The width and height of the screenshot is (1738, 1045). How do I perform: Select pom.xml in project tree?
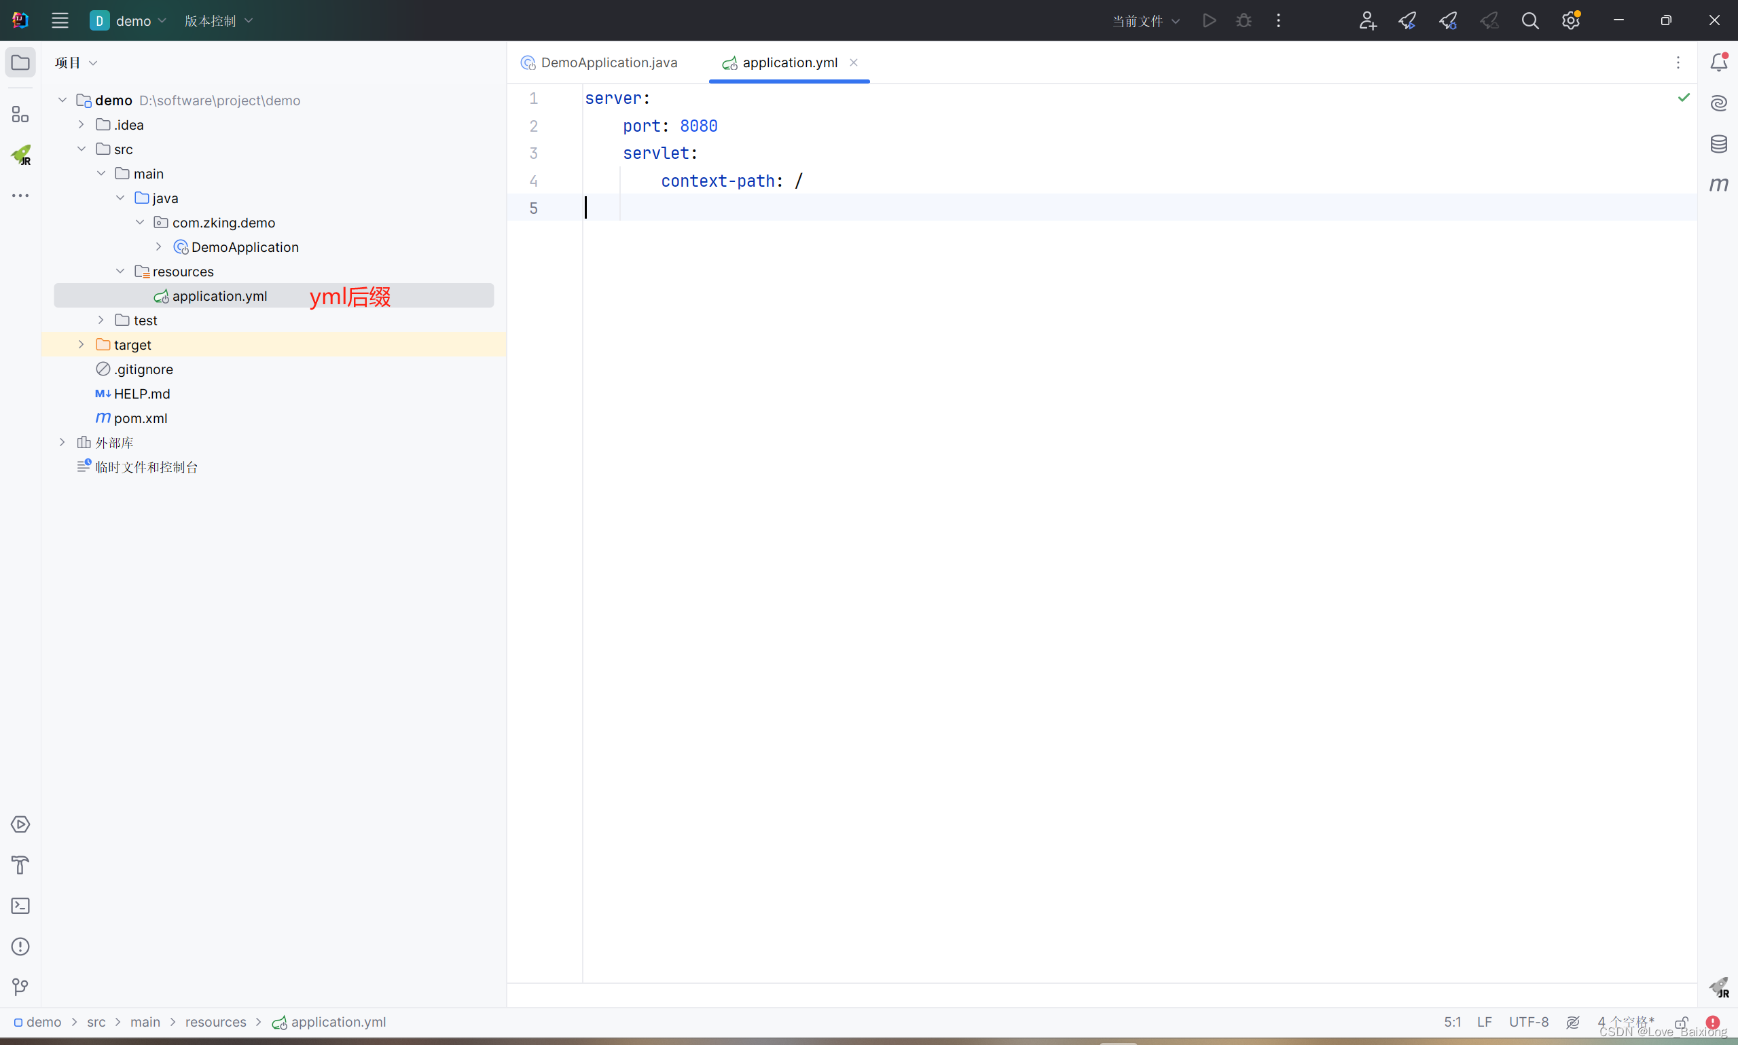click(140, 418)
